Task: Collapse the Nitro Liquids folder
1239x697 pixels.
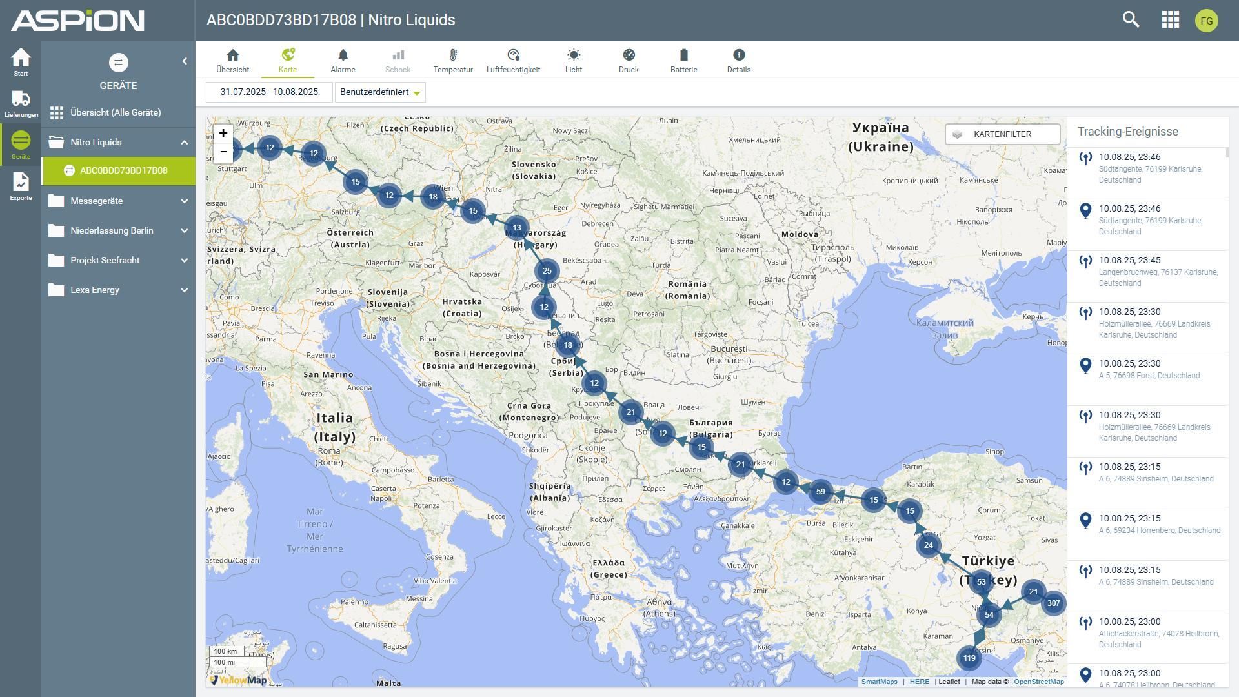Action: 184,143
